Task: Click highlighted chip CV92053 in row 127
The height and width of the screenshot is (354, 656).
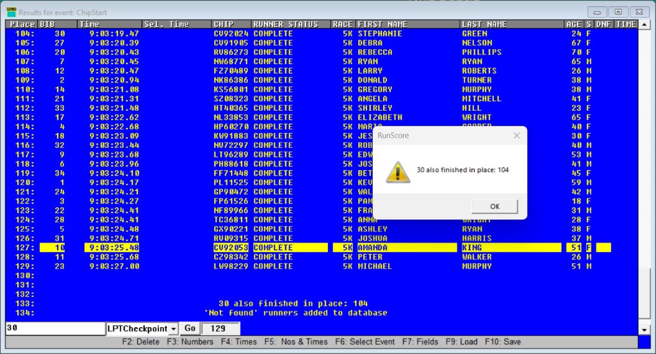Action: point(231,248)
